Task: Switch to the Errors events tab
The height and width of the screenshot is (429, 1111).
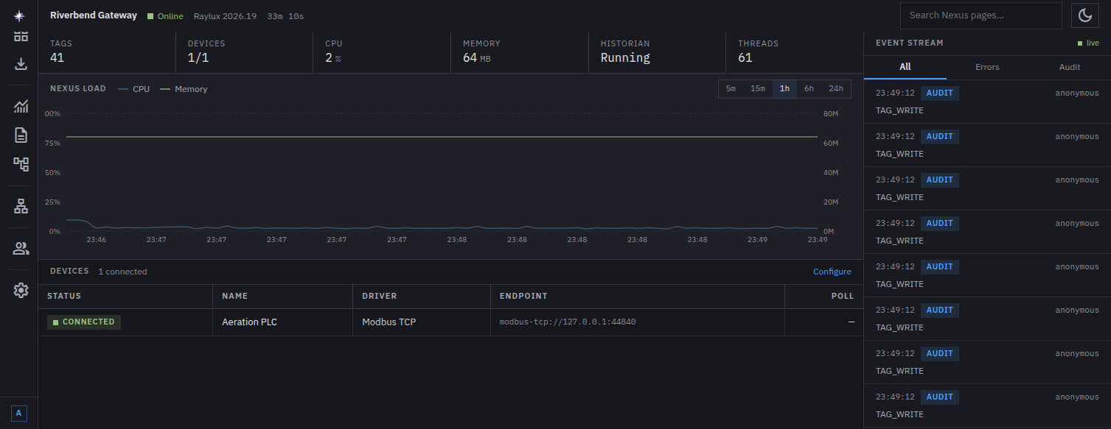Action: tap(987, 67)
